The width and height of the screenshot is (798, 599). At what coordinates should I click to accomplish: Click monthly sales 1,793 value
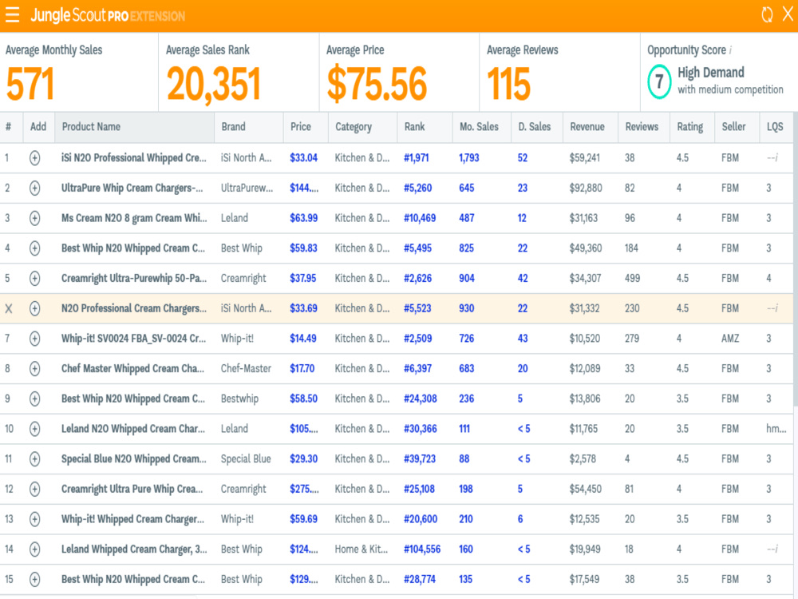pos(468,158)
